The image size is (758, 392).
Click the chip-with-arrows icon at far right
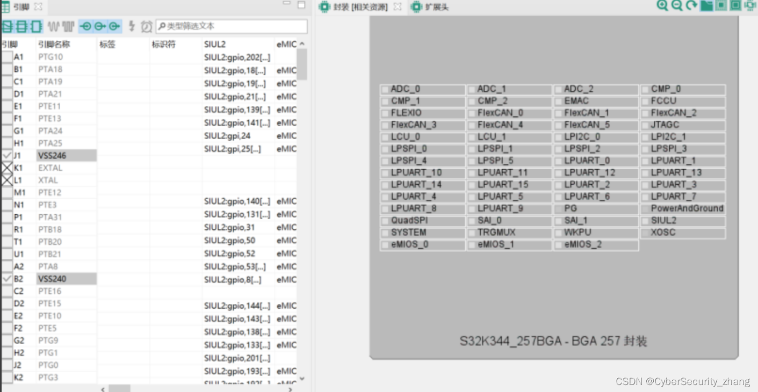click(750, 6)
